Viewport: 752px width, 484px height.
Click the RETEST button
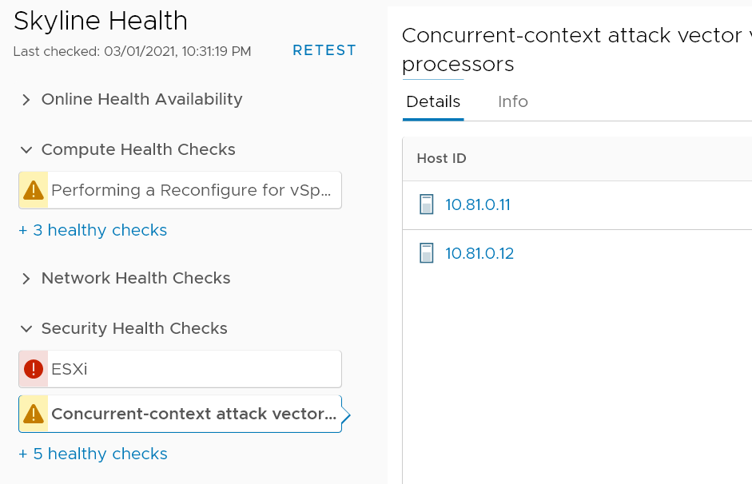324,50
